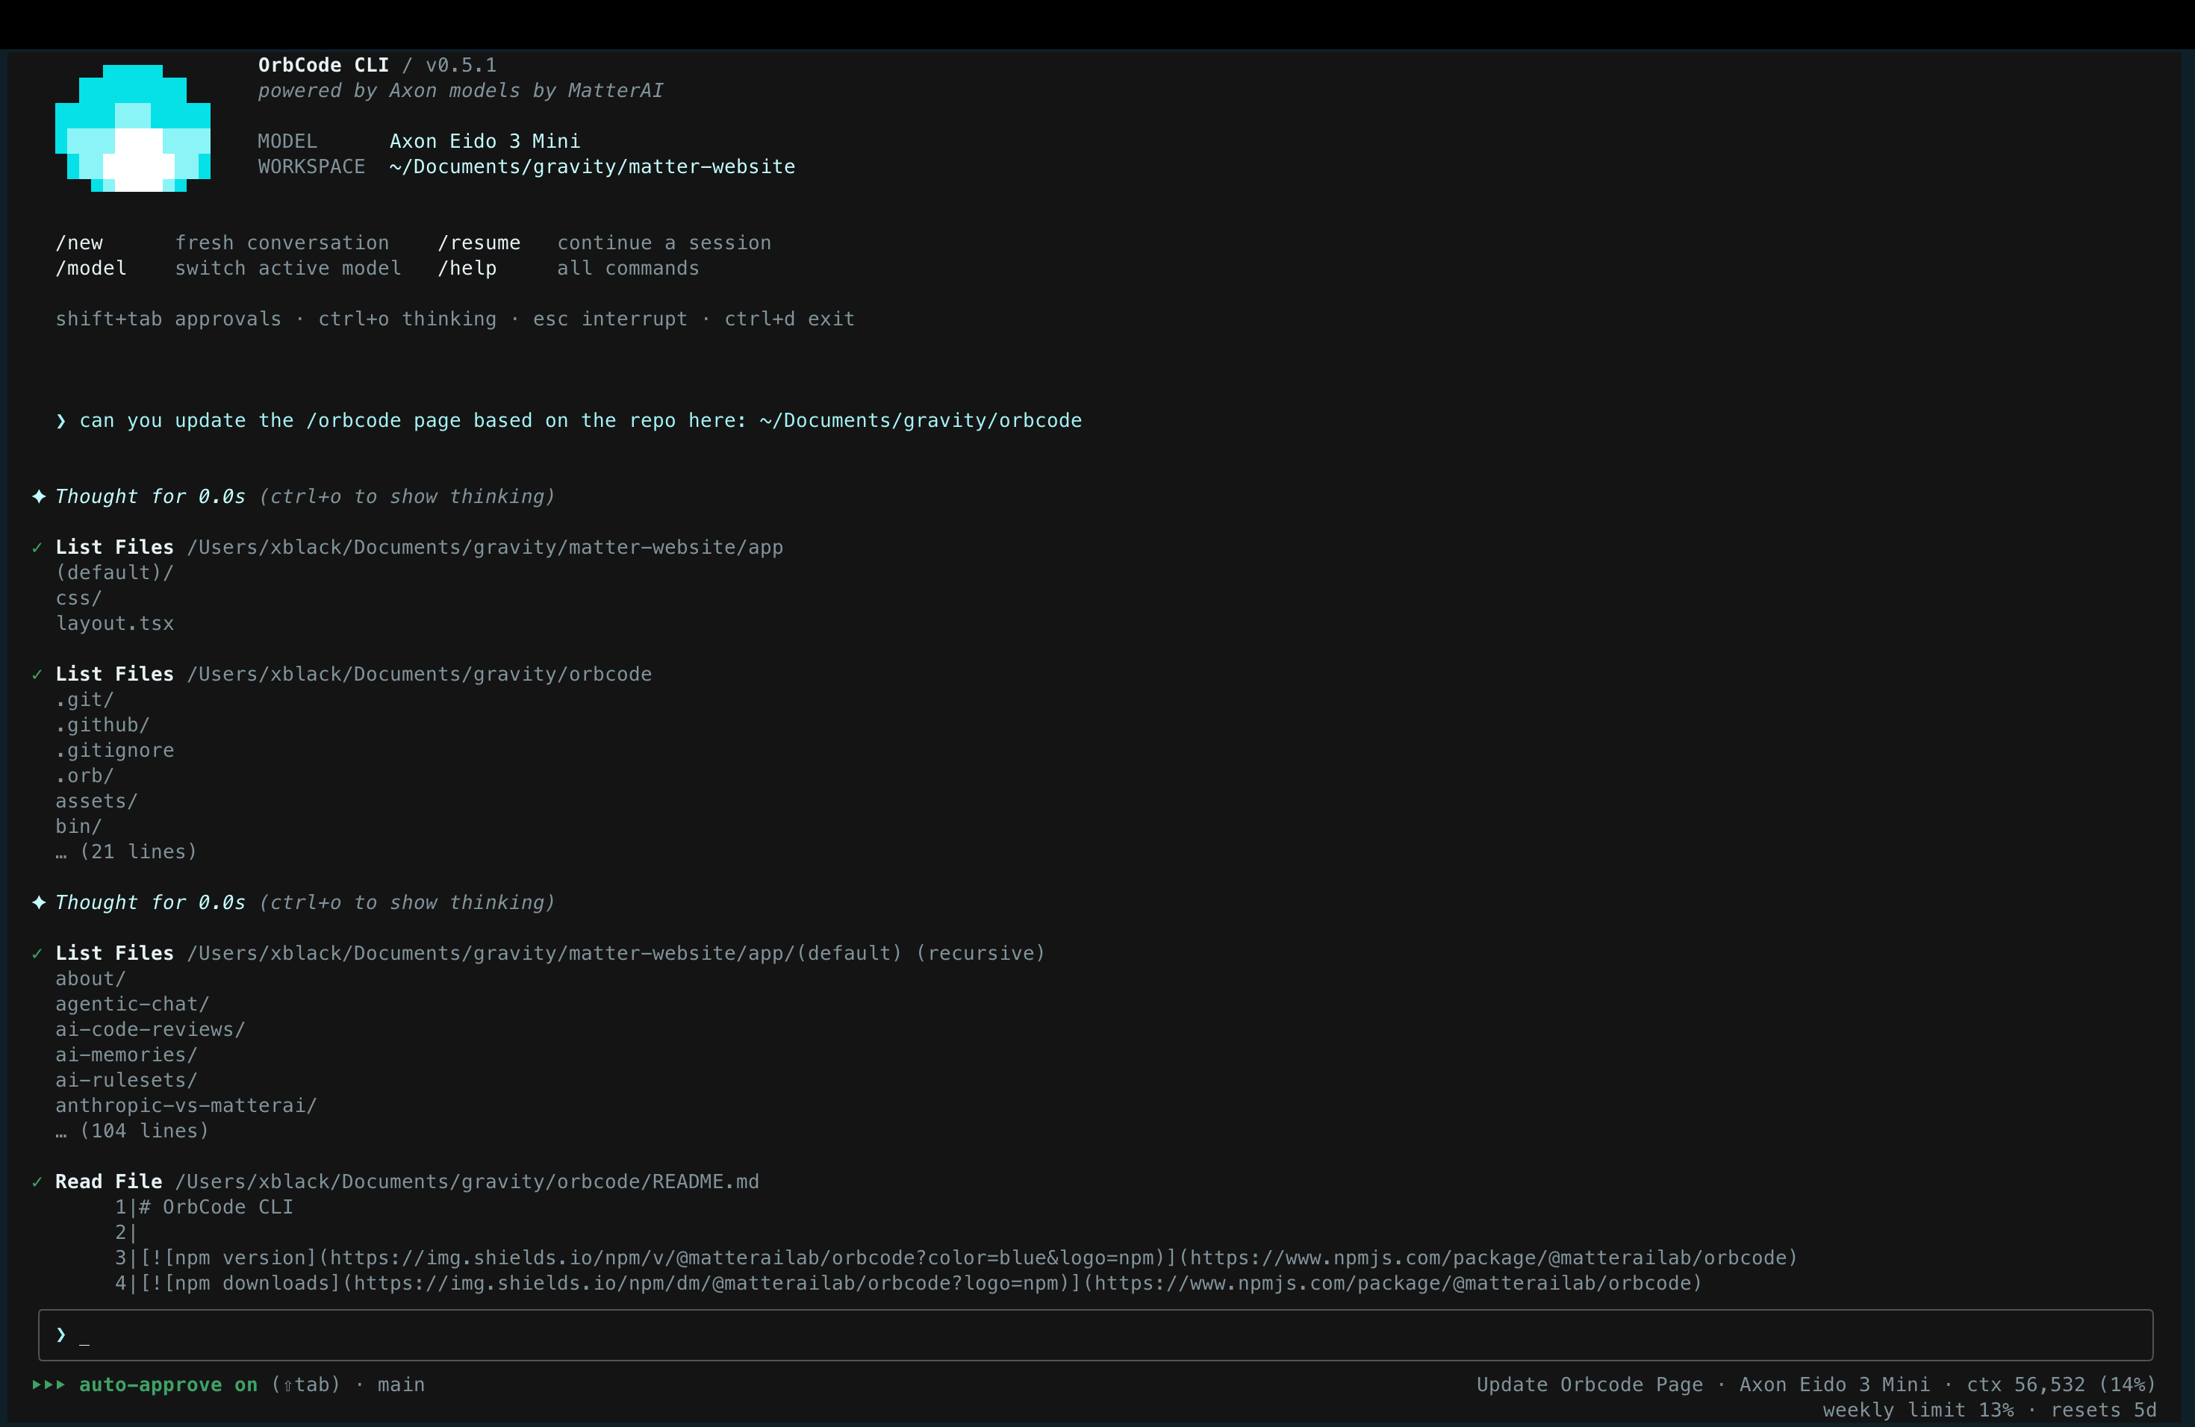Click the /resume command
Viewport: 2195px width, 1427px height.
click(479, 243)
